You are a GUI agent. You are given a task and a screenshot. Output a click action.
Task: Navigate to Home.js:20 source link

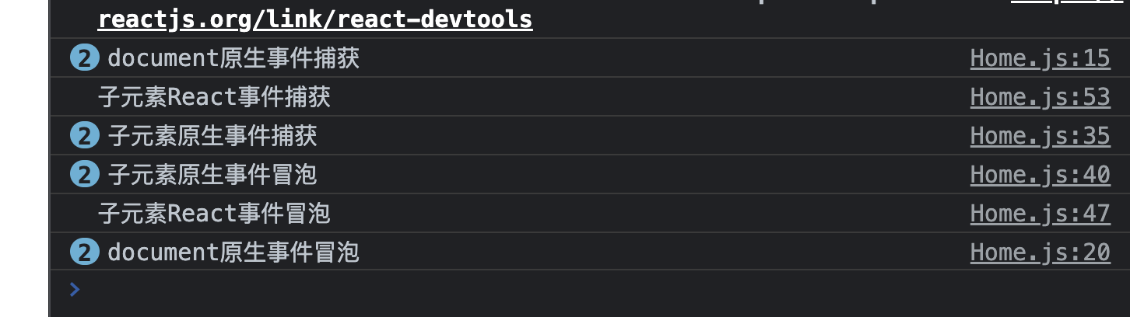pyautogui.click(x=1040, y=253)
